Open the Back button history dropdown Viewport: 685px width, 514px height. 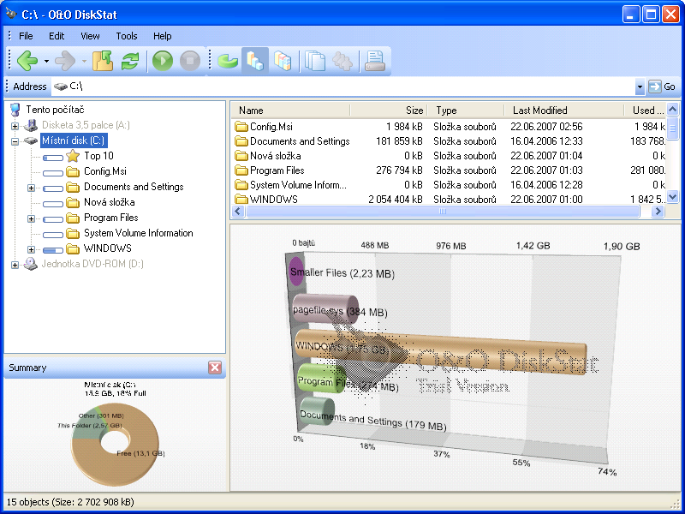coord(46,61)
